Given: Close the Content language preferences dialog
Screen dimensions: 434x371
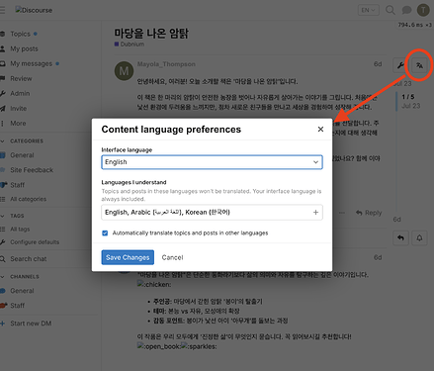Looking at the screenshot, I should click(x=320, y=130).
